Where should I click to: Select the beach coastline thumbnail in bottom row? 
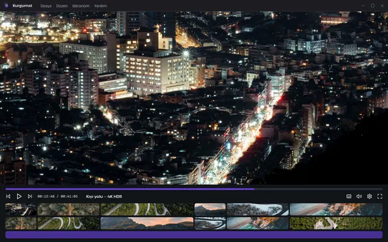coord(258,223)
